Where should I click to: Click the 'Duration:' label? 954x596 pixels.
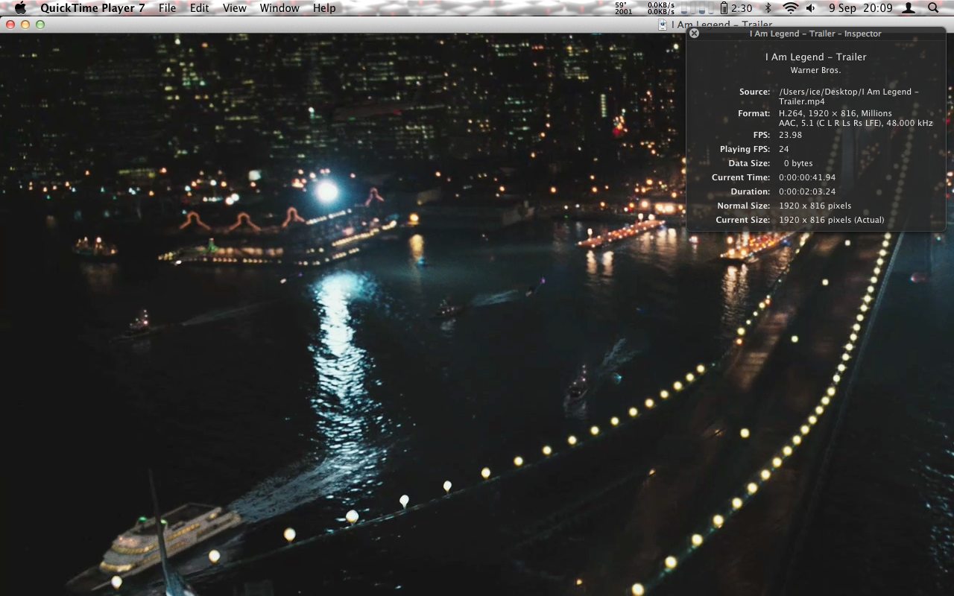pyautogui.click(x=750, y=191)
